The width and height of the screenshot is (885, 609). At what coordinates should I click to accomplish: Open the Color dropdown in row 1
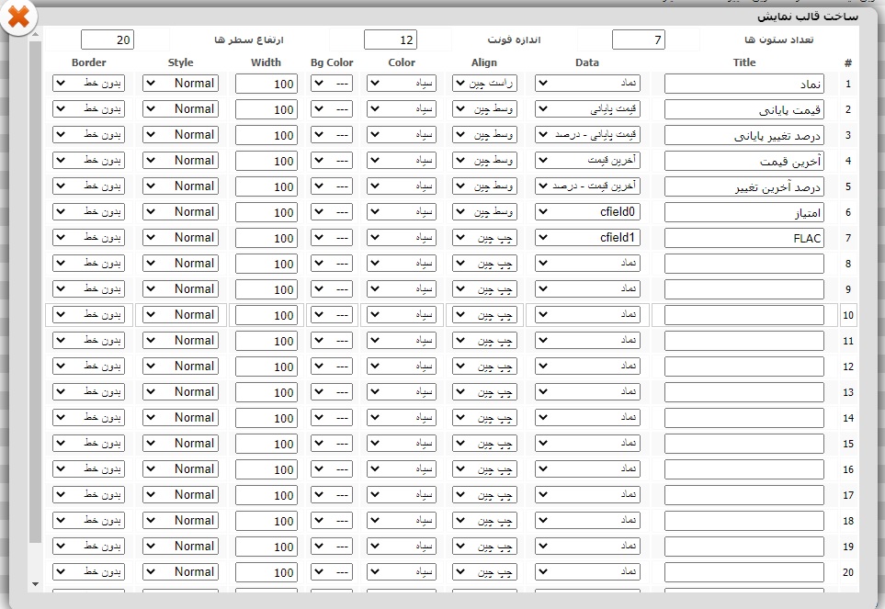coord(402,83)
